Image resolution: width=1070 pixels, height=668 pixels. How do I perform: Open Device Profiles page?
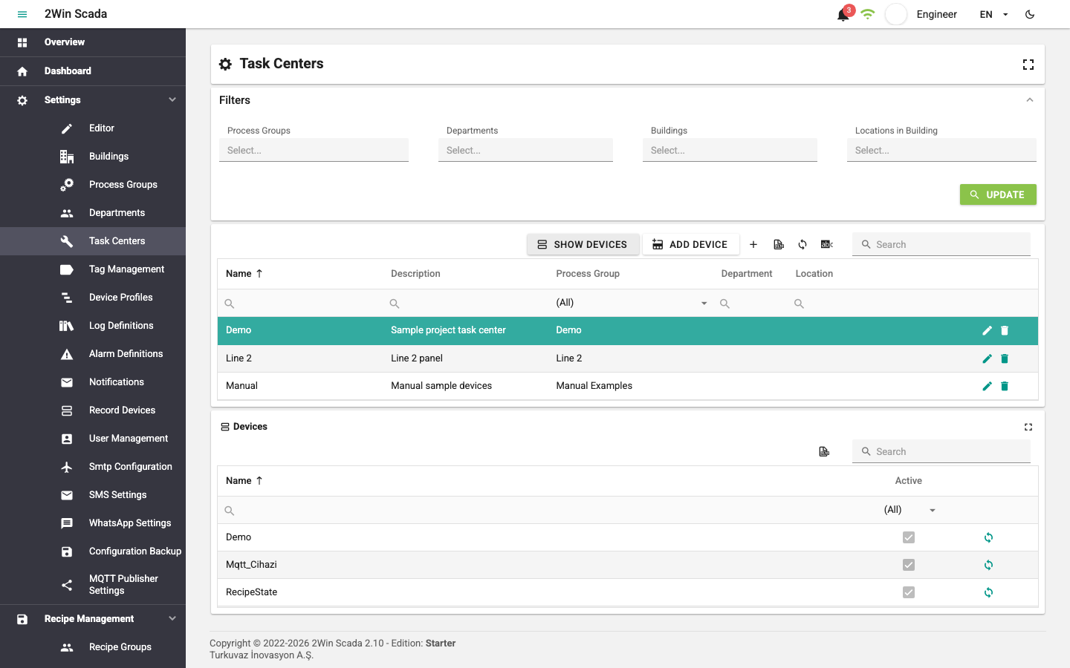(x=93, y=298)
